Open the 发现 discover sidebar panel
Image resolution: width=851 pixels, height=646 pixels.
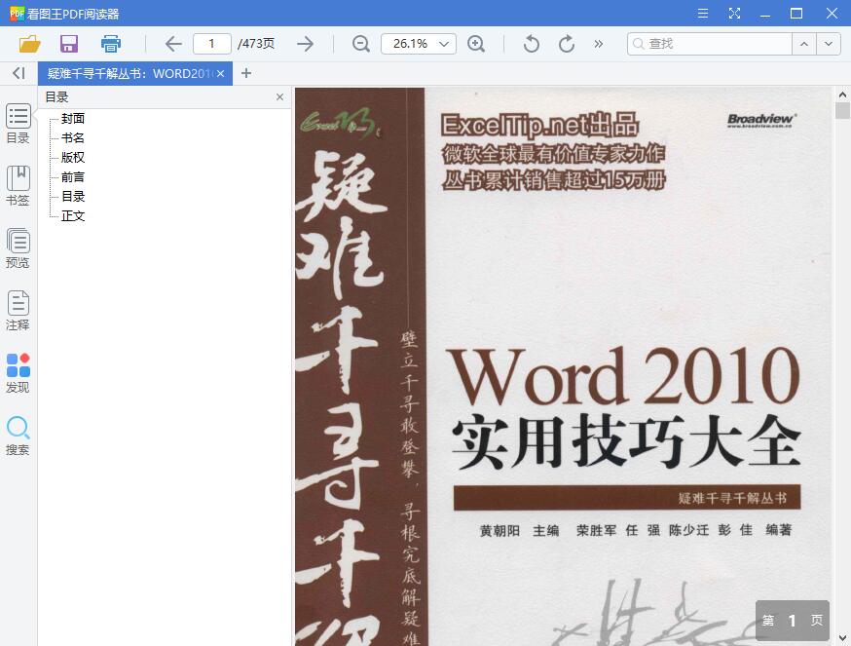(18, 373)
